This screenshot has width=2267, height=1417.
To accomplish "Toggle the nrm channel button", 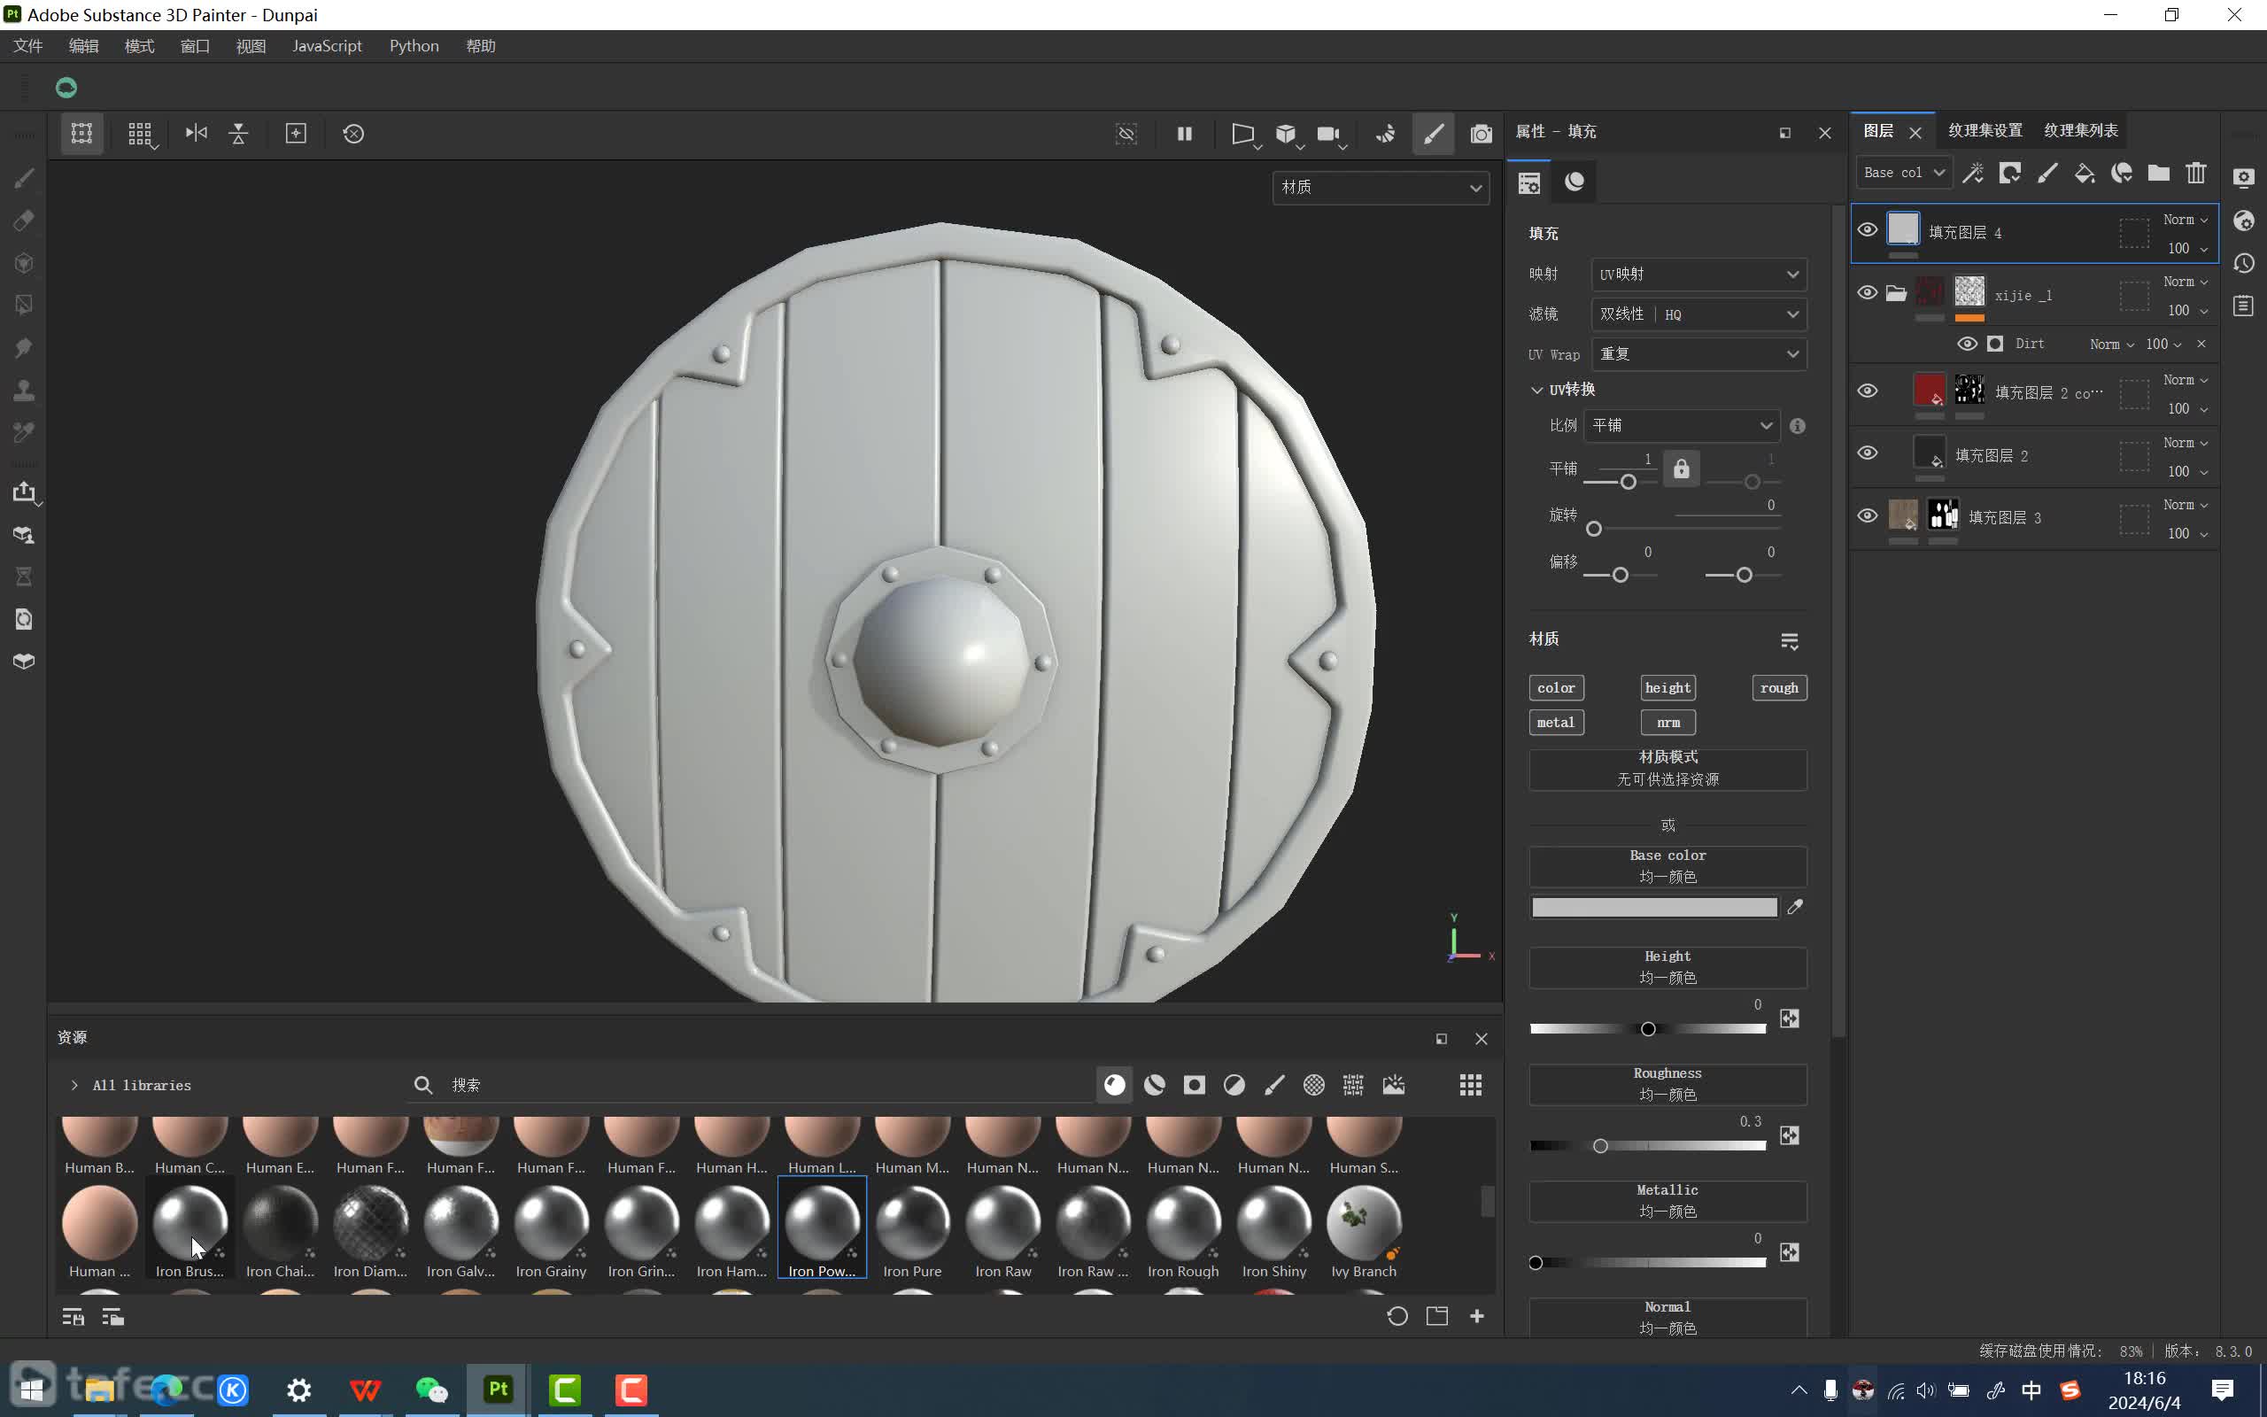I will [x=1667, y=723].
